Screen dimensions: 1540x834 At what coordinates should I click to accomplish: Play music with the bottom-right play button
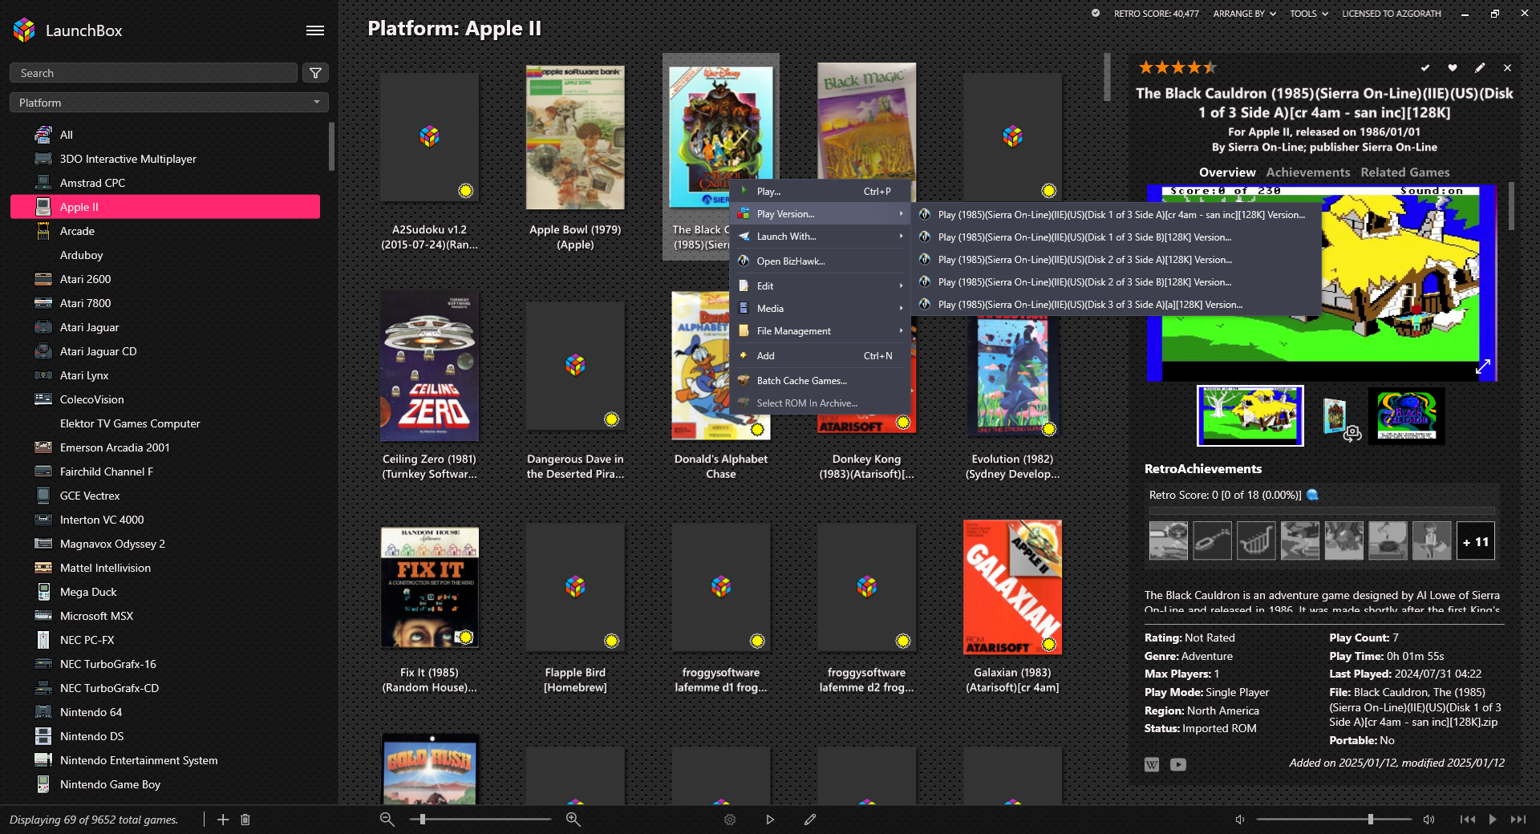tap(1493, 820)
